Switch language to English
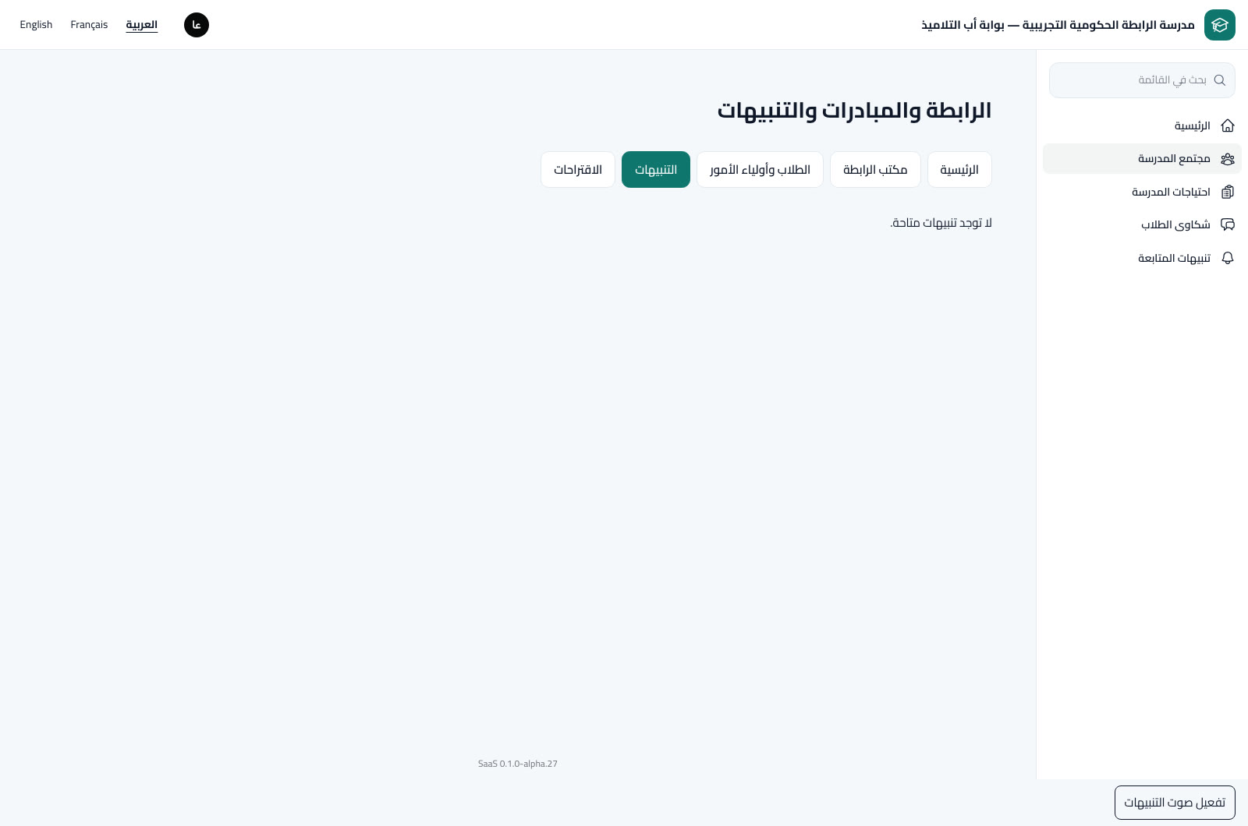This screenshot has width=1248, height=826. [36, 25]
